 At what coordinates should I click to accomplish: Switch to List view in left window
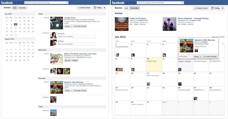coord(15,8)
